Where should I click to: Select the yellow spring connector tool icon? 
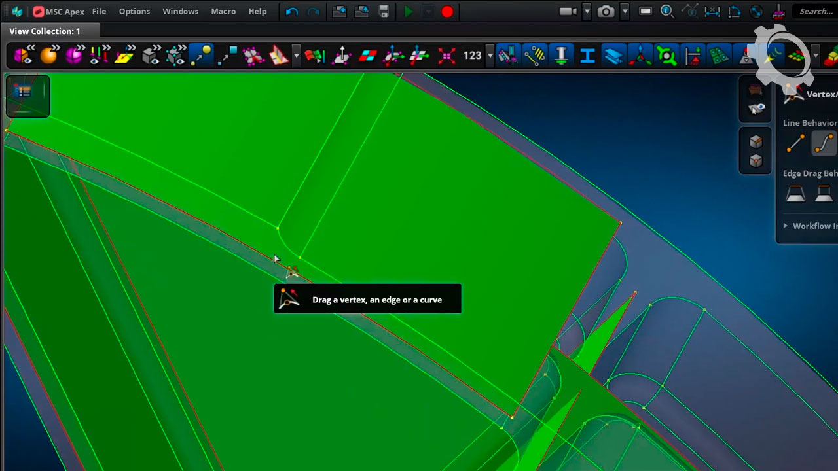click(x=535, y=56)
